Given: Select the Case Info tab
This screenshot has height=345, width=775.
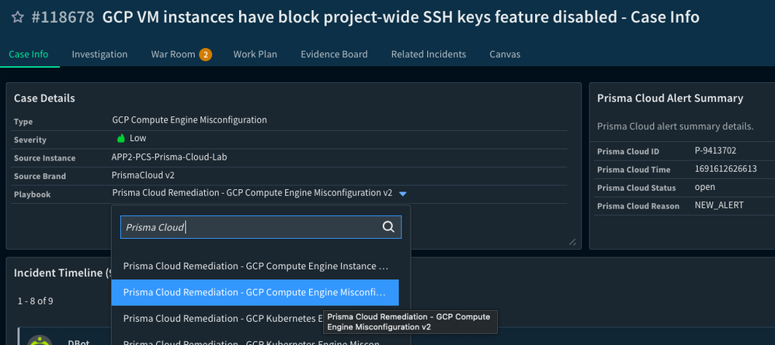Looking at the screenshot, I should (29, 54).
